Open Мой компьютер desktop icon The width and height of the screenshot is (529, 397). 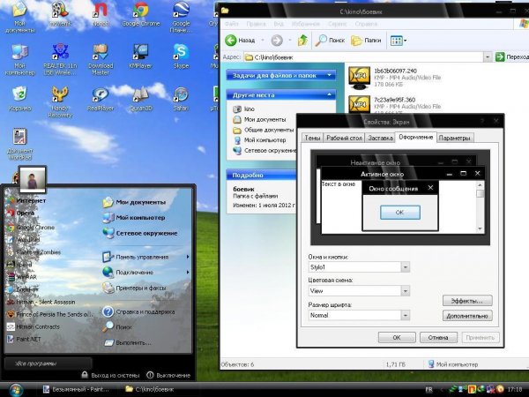(x=19, y=59)
